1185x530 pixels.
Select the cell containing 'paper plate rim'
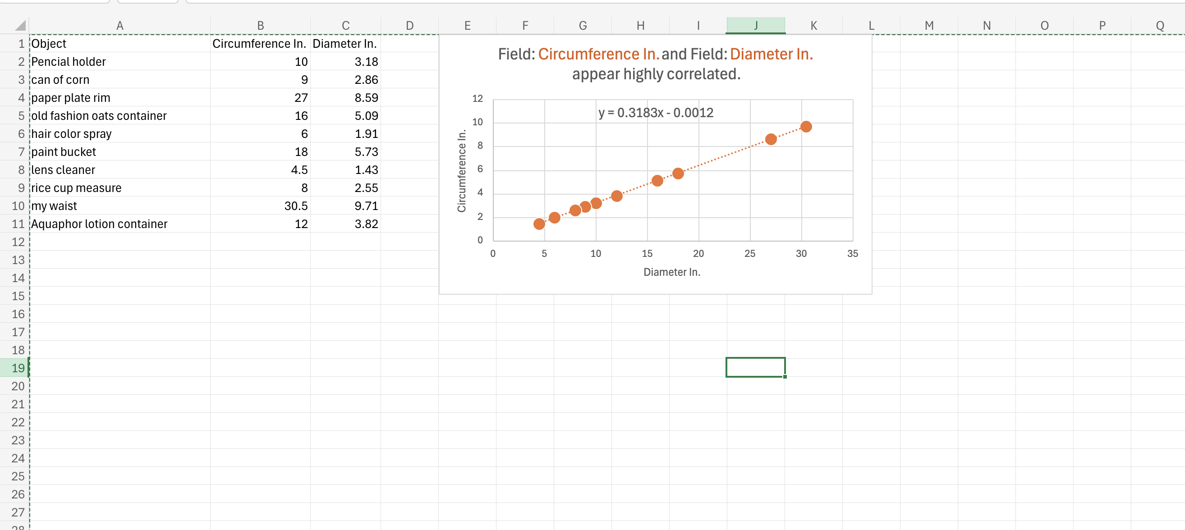click(70, 97)
